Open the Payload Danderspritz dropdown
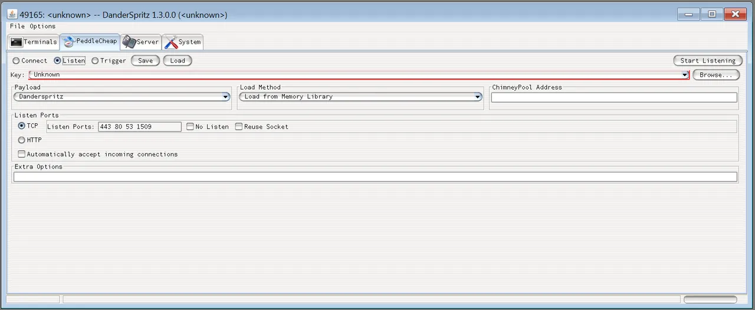 point(122,97)
